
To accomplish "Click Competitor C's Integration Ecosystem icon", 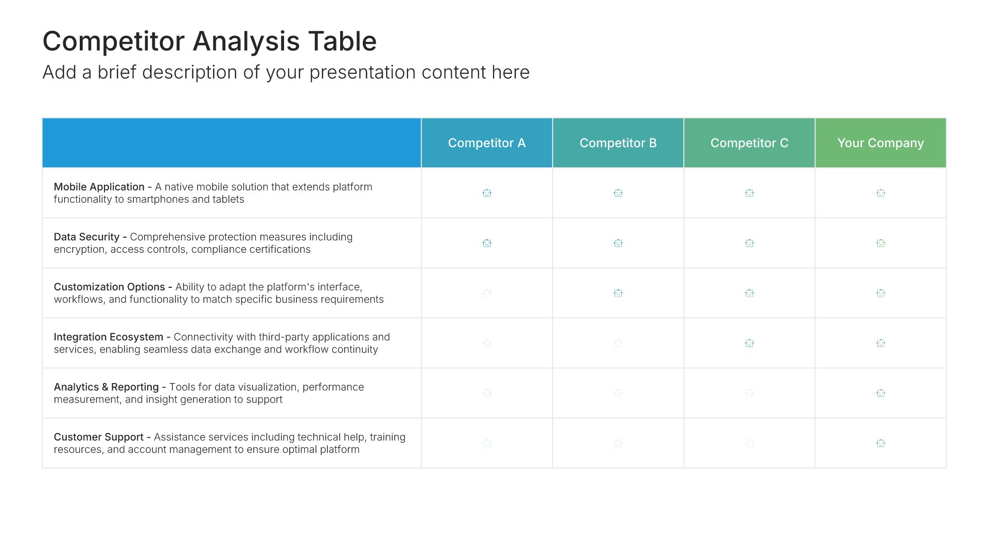I will (x=749, y=343).
